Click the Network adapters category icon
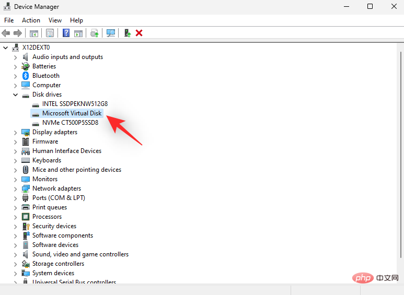The image size is (404, 295). point(26,188)
